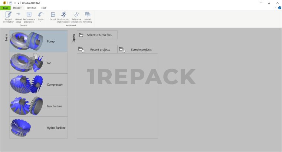Create a new Fan project
Image resolution: width=282 pixels, height=152 pixels.
[39, 63]
